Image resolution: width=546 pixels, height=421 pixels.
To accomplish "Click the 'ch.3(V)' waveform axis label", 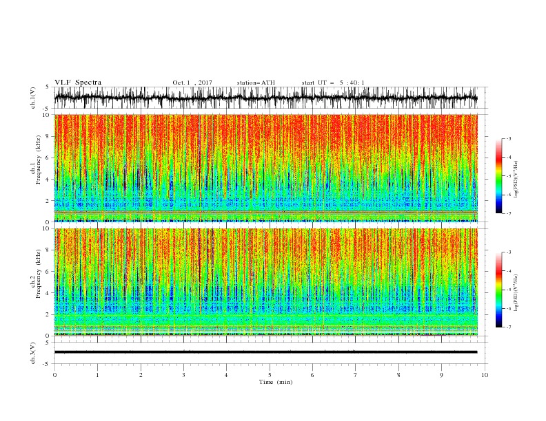I will [x=33, y=353].
